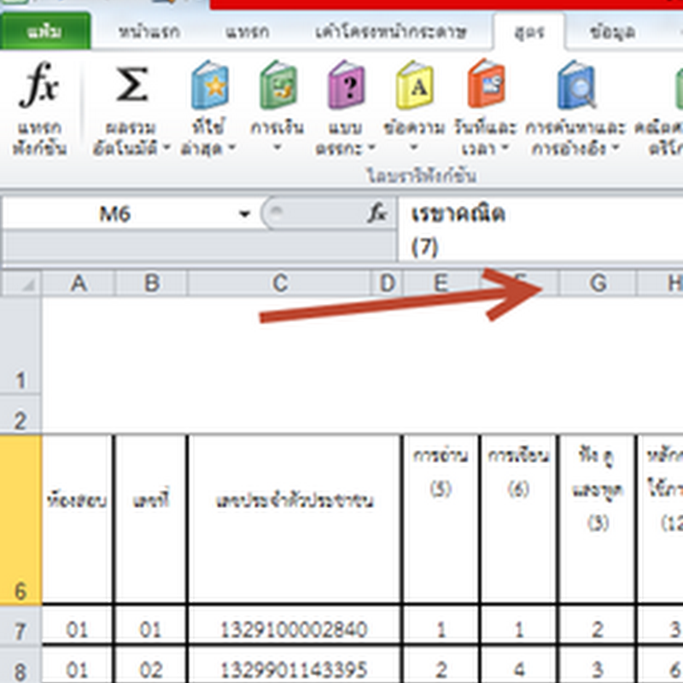Select row 8 header
The height and width of the screenshot is (683, 683).
(20, 665)
